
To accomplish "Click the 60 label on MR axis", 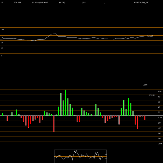I will pyautogui.click(x=159, y=102).
